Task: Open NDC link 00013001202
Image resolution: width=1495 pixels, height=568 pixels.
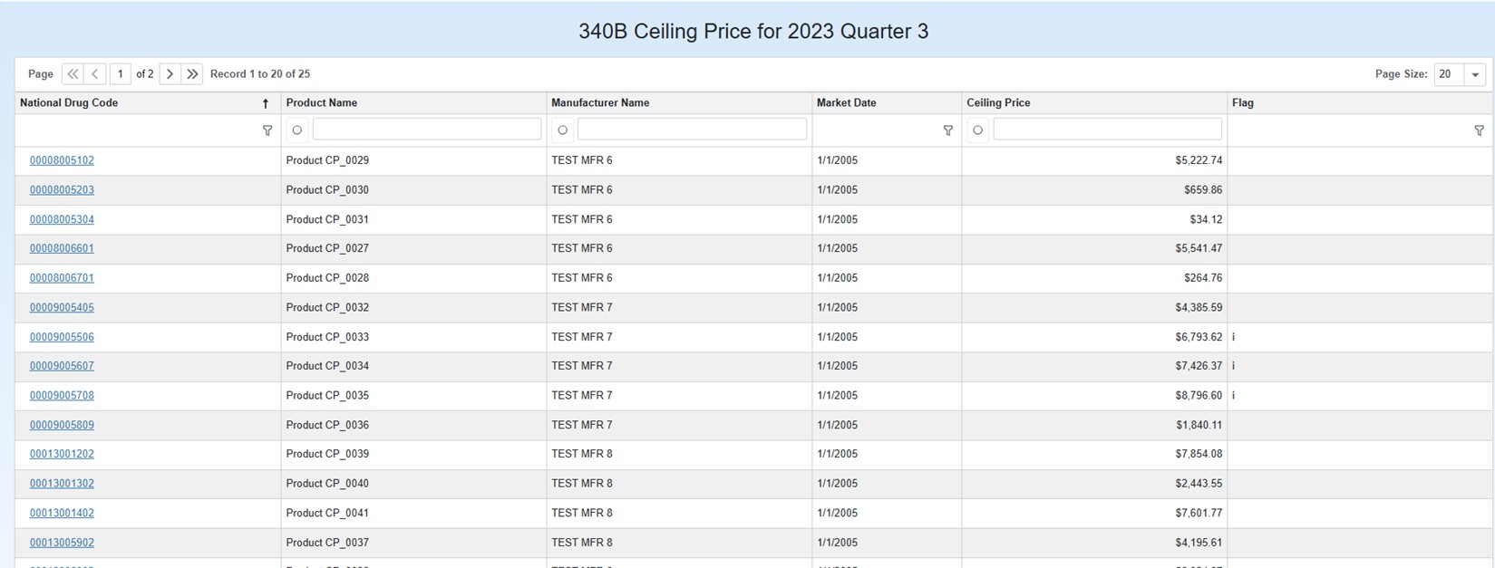Action: click(x=62, y=454)
